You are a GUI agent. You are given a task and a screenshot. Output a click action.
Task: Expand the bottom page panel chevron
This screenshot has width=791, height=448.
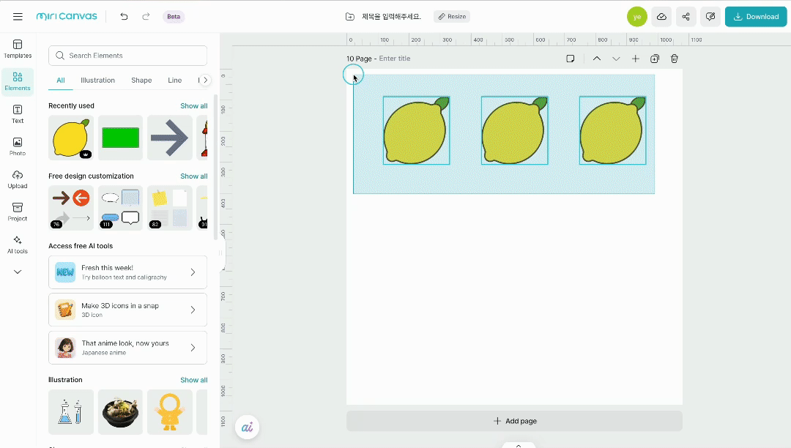[x=519, y=446]
